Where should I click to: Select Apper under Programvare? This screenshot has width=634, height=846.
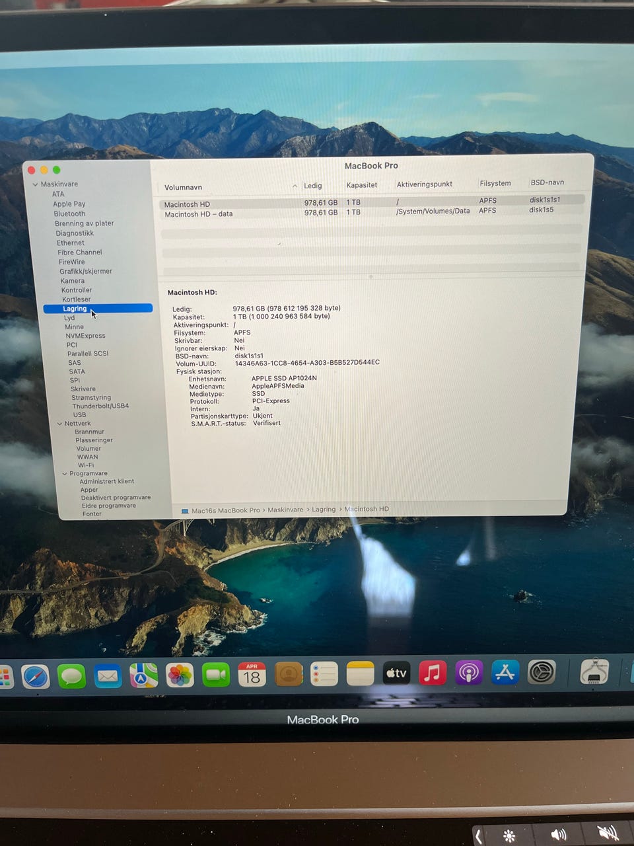(89, 490)
